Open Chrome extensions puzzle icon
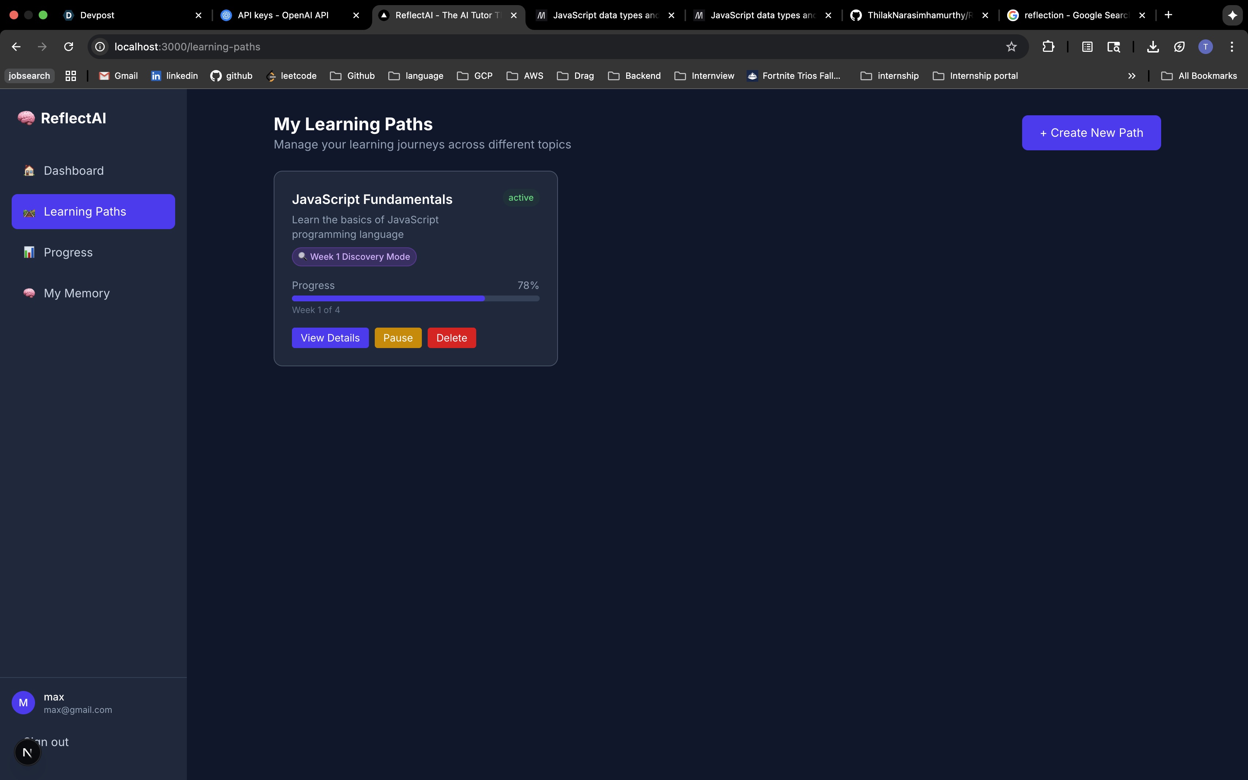The height and width of the screenshot is (780, 1248). [x=1048, y=47]
